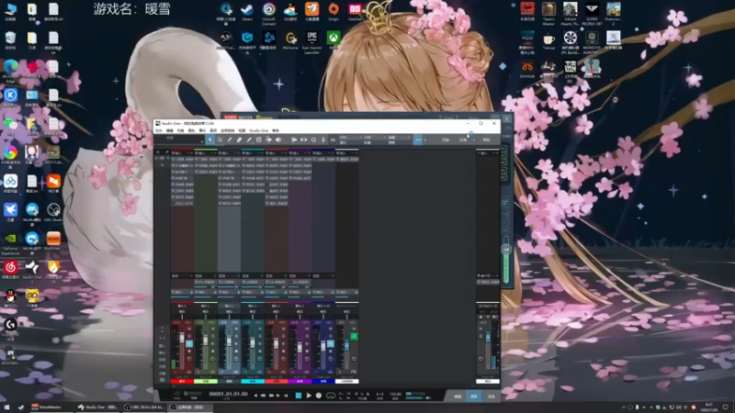
Task: Open the Snap options dropdown arrow
Action: coord(424,140)
